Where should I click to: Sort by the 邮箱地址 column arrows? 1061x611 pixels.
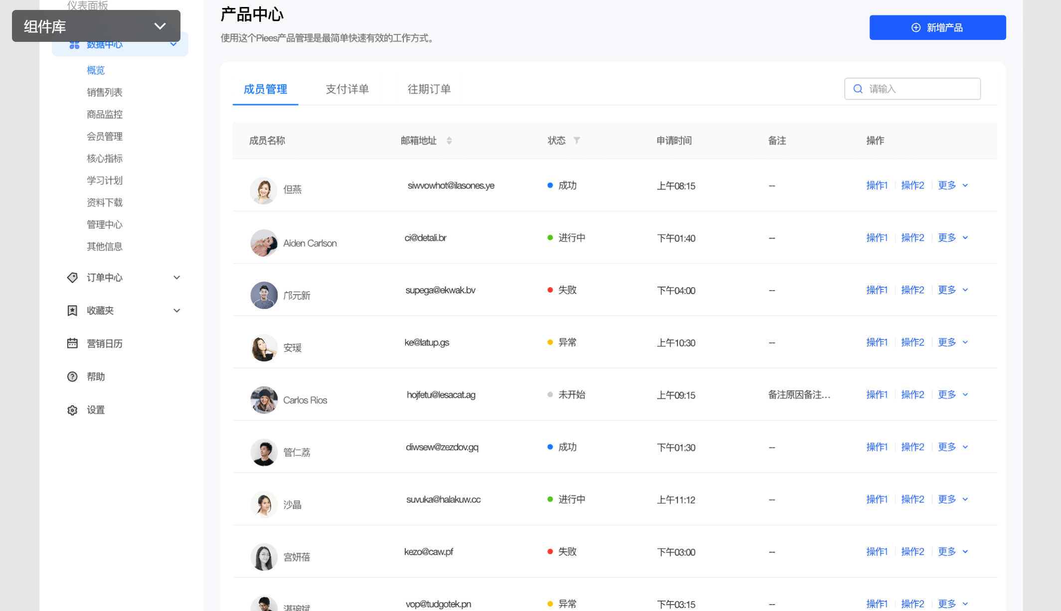point(449,141)
